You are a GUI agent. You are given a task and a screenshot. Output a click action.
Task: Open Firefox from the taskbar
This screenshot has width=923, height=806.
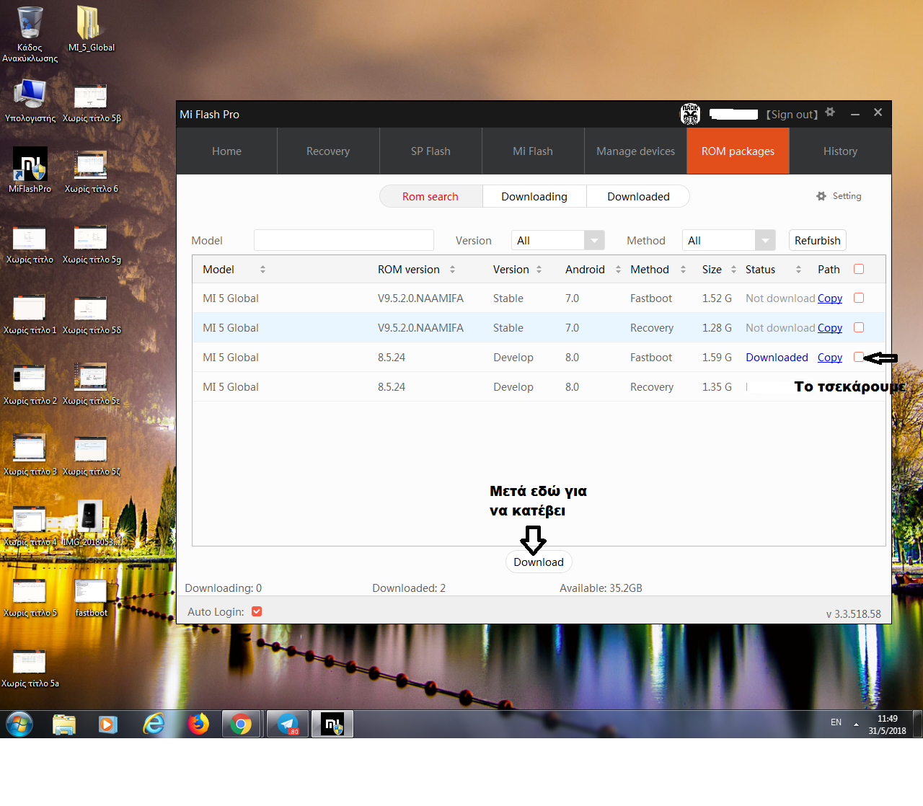click(x=198, y=724)
